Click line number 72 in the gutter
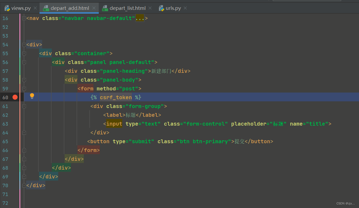The width and height of the screenshot is (359, 208). click(x=5, y=203)
